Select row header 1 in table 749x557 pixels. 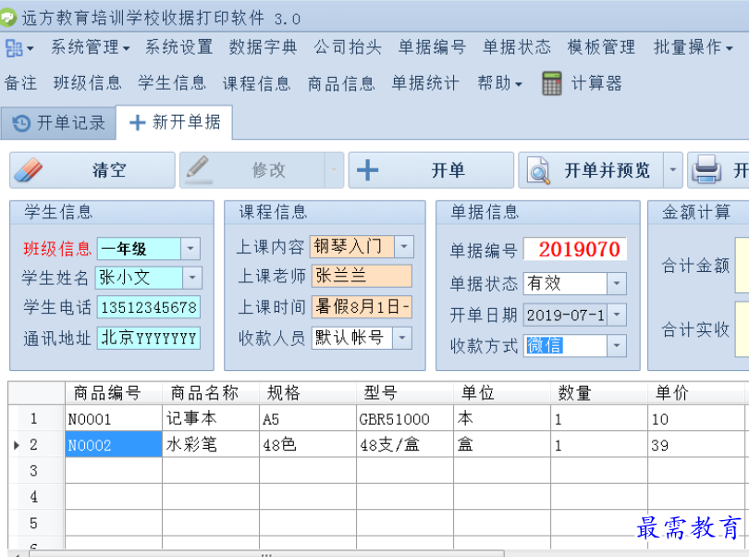click(36, 419)
